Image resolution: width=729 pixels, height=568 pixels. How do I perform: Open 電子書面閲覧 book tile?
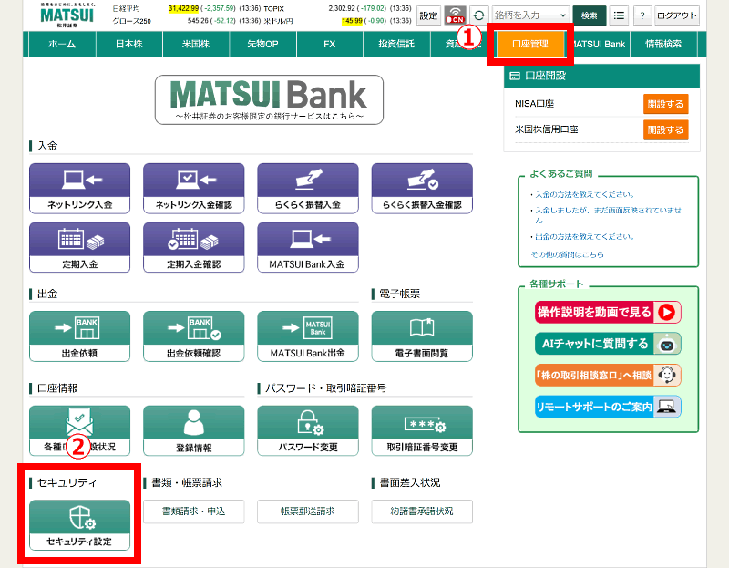(x=422, y=336)
